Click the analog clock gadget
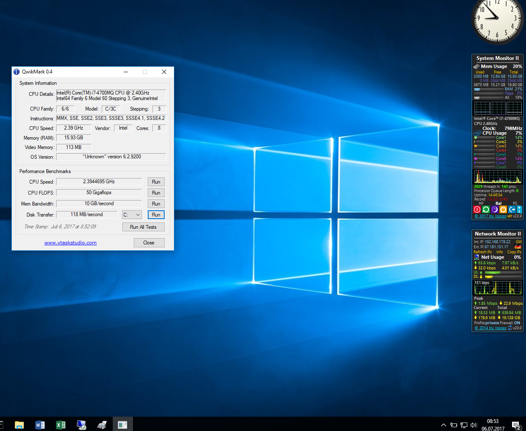Viewport: 526px width, 431px height. point(497,18)
